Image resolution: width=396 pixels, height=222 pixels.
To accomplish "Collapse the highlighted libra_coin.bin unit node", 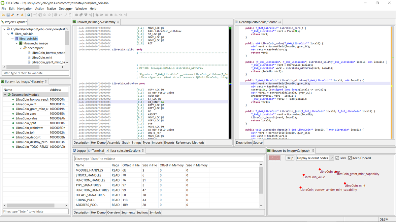I will tap(12, 38).
